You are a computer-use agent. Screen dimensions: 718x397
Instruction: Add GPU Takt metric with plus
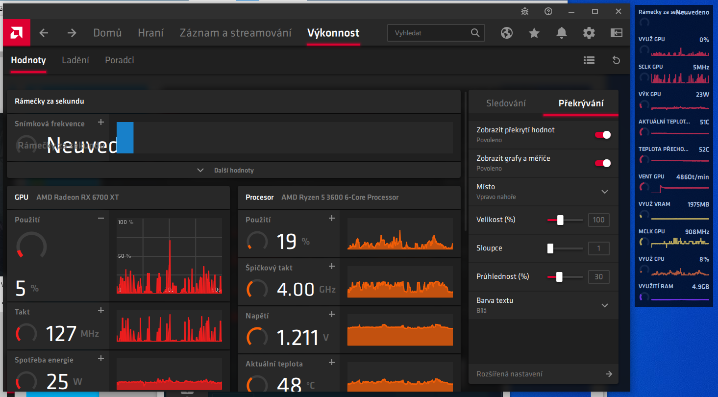(101, 310)
